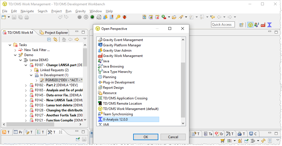Expand the F0182 Part 2 task
The width and height of the screenshot is (282, 146).
[x=26, y=85]
